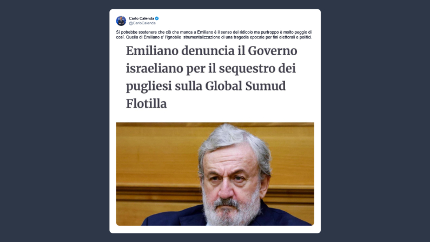Viewport: 430px width, 242px height.
Task: Select the tweet's first text line
Action: coord(214,32)
